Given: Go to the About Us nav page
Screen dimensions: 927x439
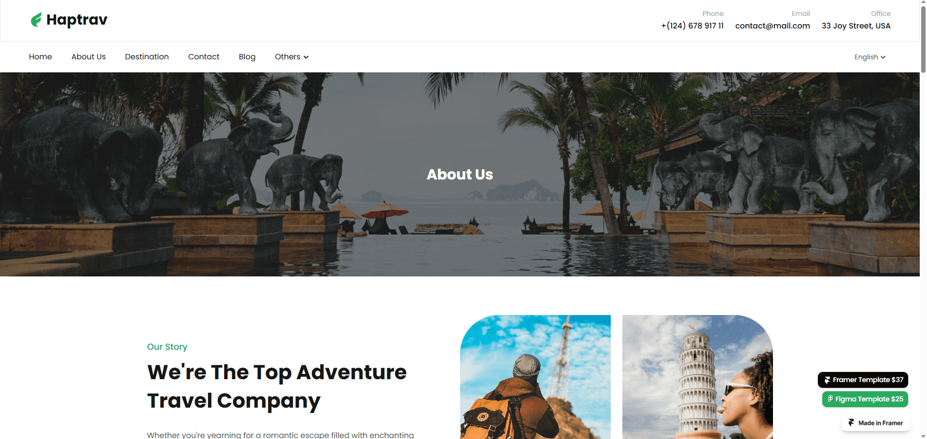Looking at the screenshot, I should (x=88, y=56).
